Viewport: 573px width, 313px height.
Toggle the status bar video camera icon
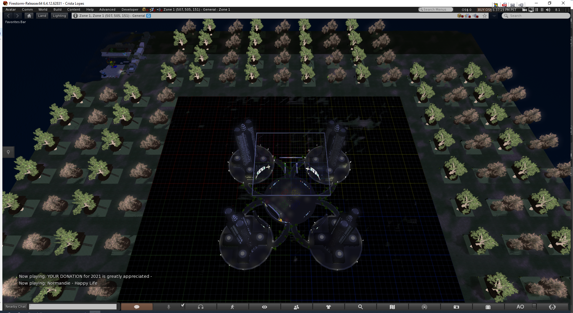click(x=525, y=9)
